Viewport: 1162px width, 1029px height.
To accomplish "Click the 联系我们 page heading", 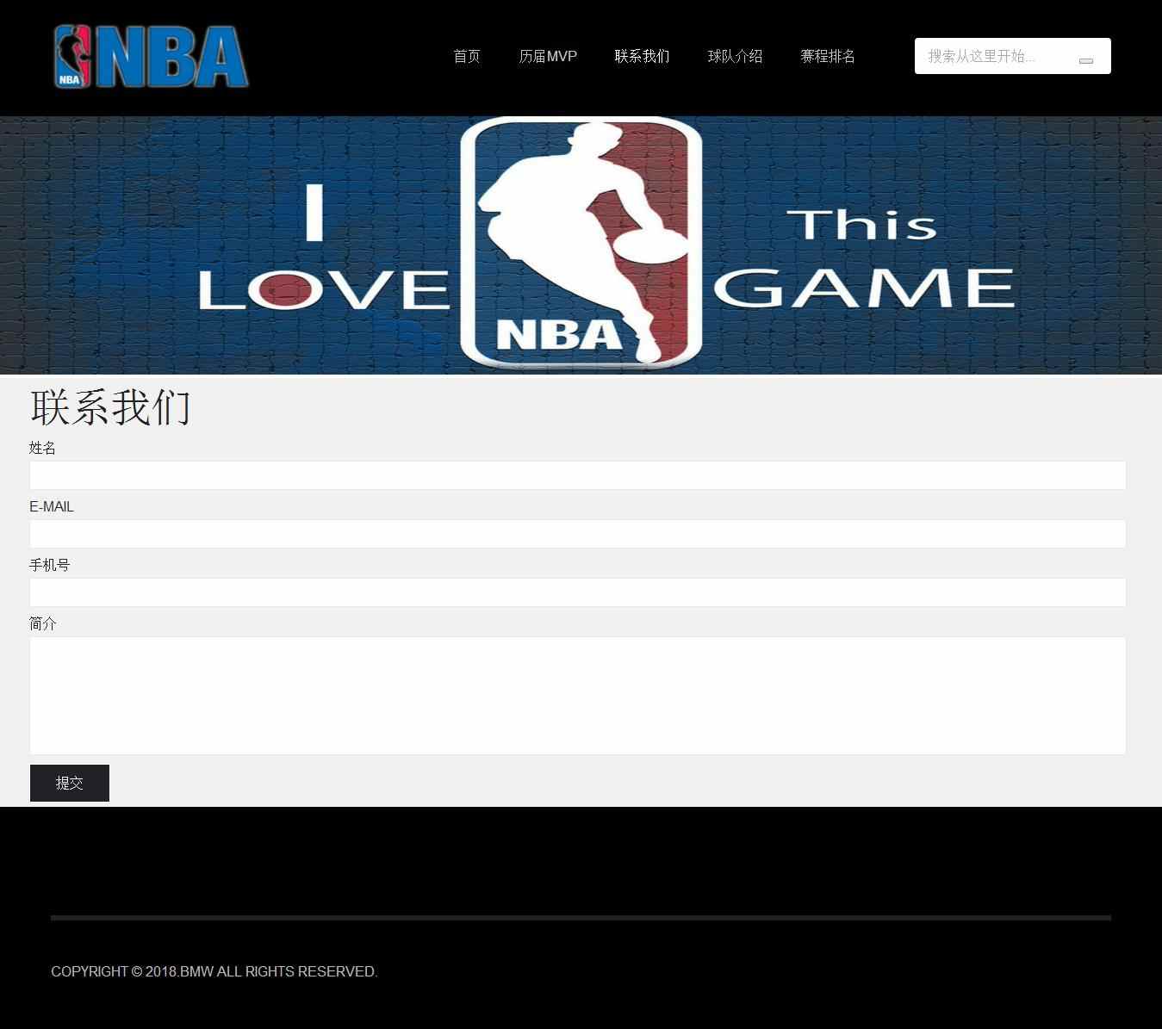I will (x=110, y=407).
